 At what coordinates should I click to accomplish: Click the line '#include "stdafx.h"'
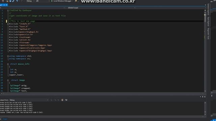pyautogui.click(x=20, y=24)
